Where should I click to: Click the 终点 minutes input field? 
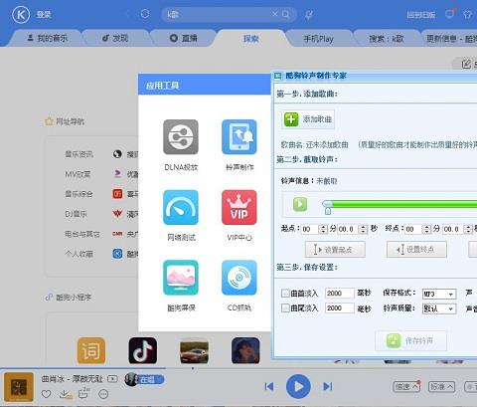point(413,229)
